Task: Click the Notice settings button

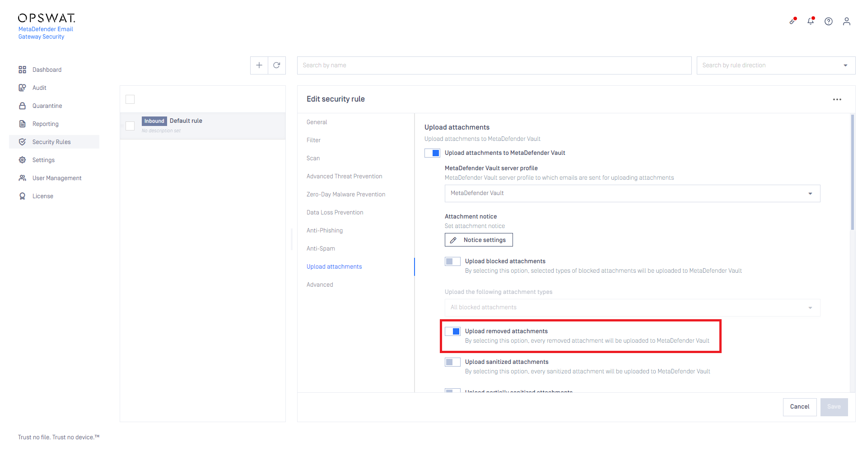Action: point(479,240)
